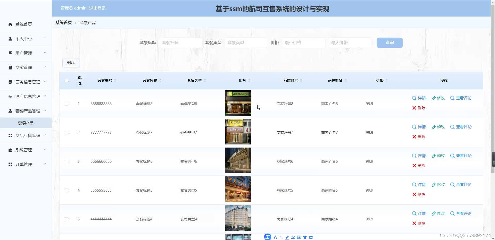Image resolution: width=495 pixels, height=240 pixels.
Task: Click the 最大价格 input field
Action: 350,43
